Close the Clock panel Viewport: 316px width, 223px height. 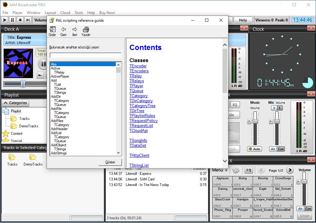click(311, 28)
